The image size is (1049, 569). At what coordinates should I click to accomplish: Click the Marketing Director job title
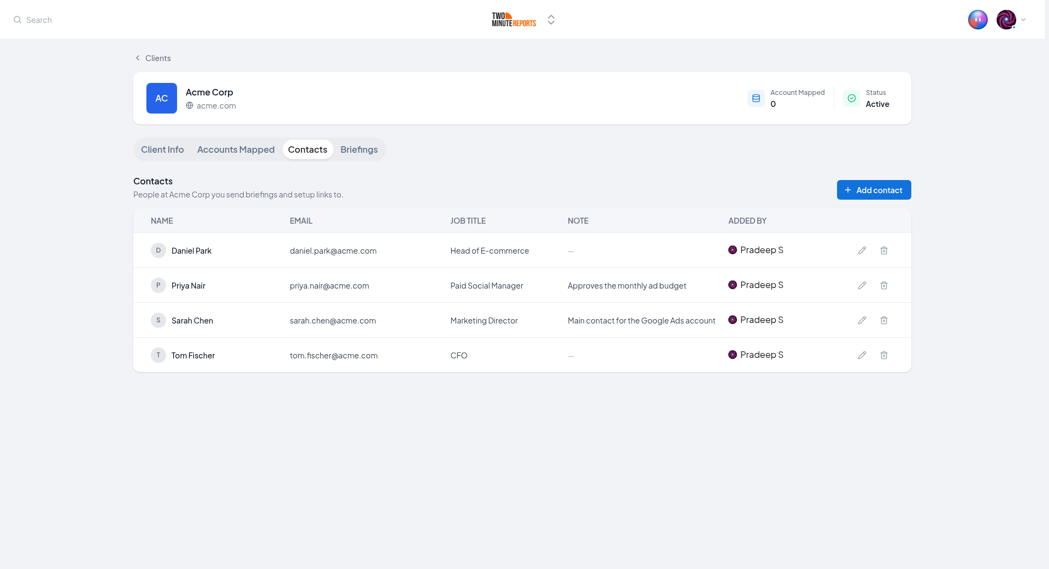pyautogui.click(x=484, y=321)
